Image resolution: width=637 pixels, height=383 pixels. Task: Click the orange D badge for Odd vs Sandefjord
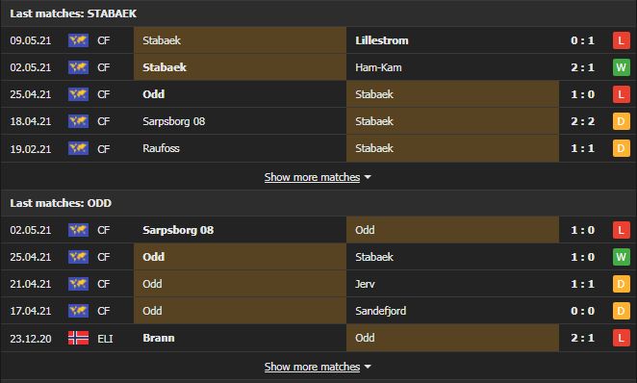click(x=622, y=311)
